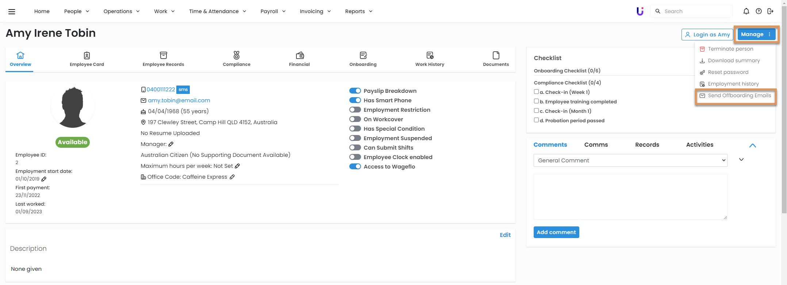This screenshot has height=285, width=787.
Task: Click in the comment text area
Action: (630, 197)
